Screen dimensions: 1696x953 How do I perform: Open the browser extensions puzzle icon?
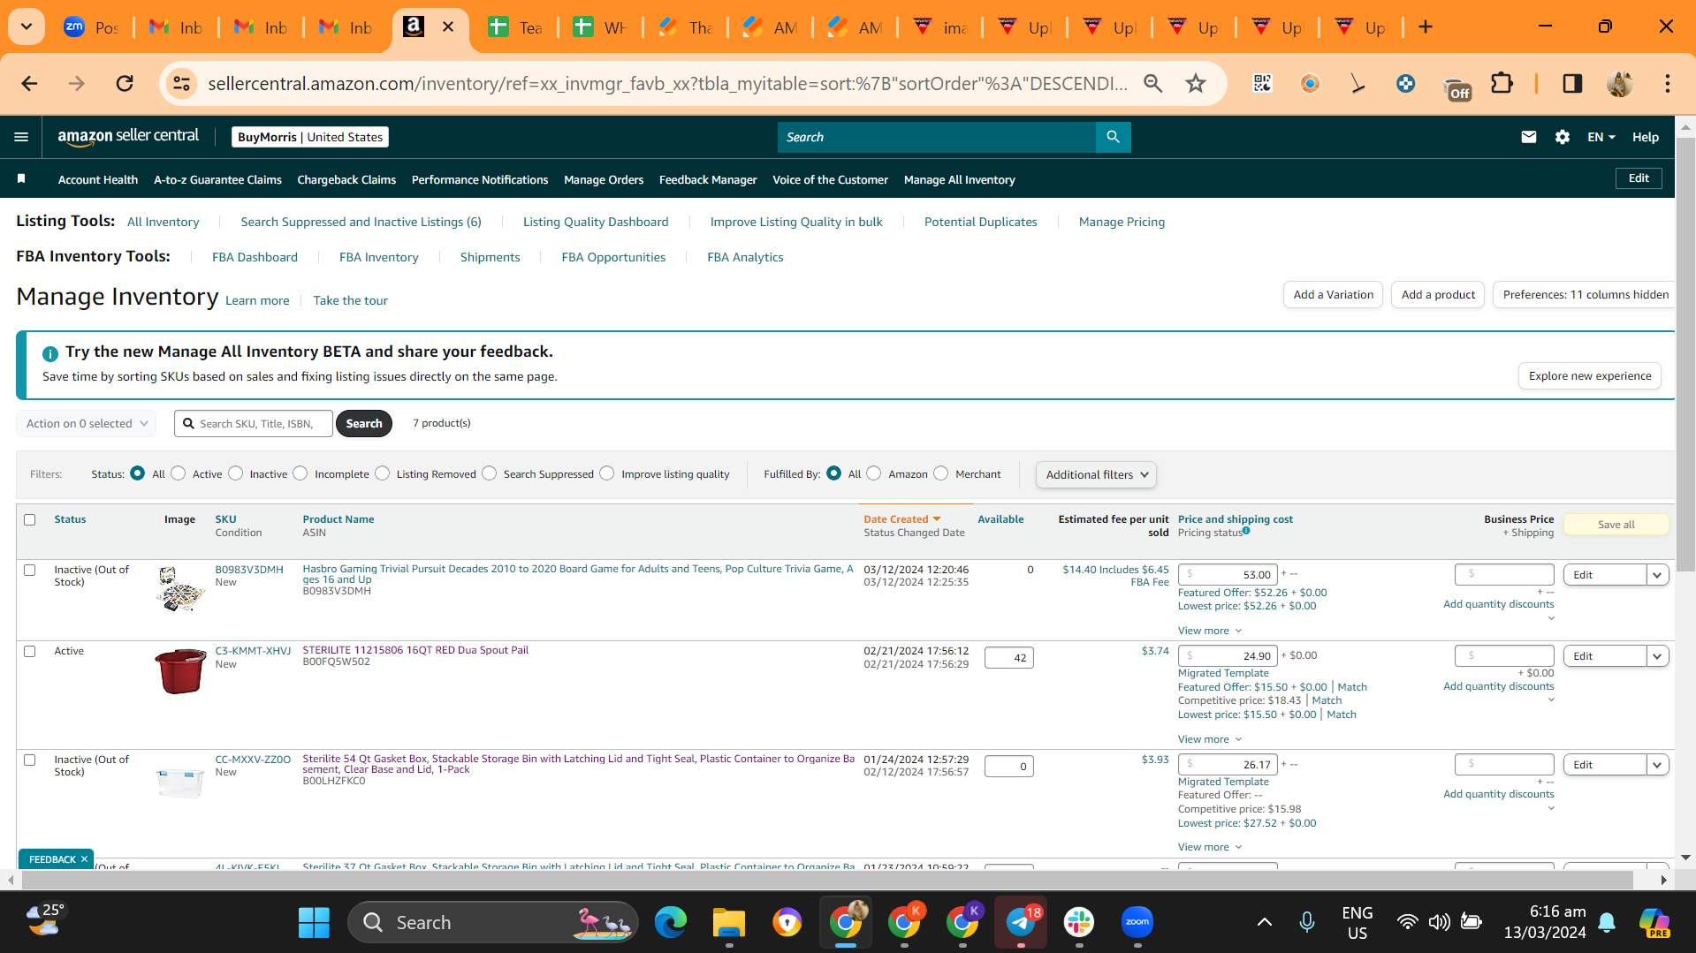(1502, 83)
